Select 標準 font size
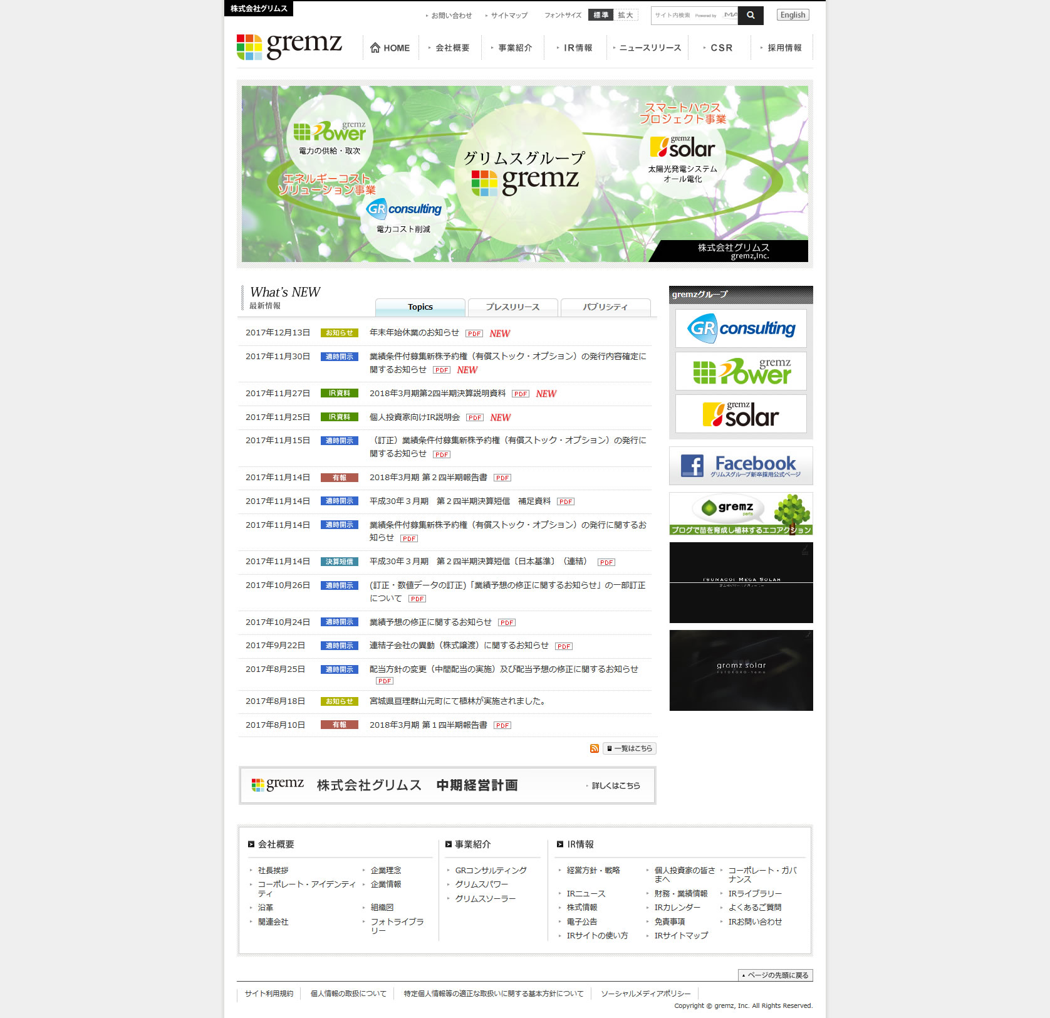Viewport: 1050px width, 1018px height. [x=601, y=15]
